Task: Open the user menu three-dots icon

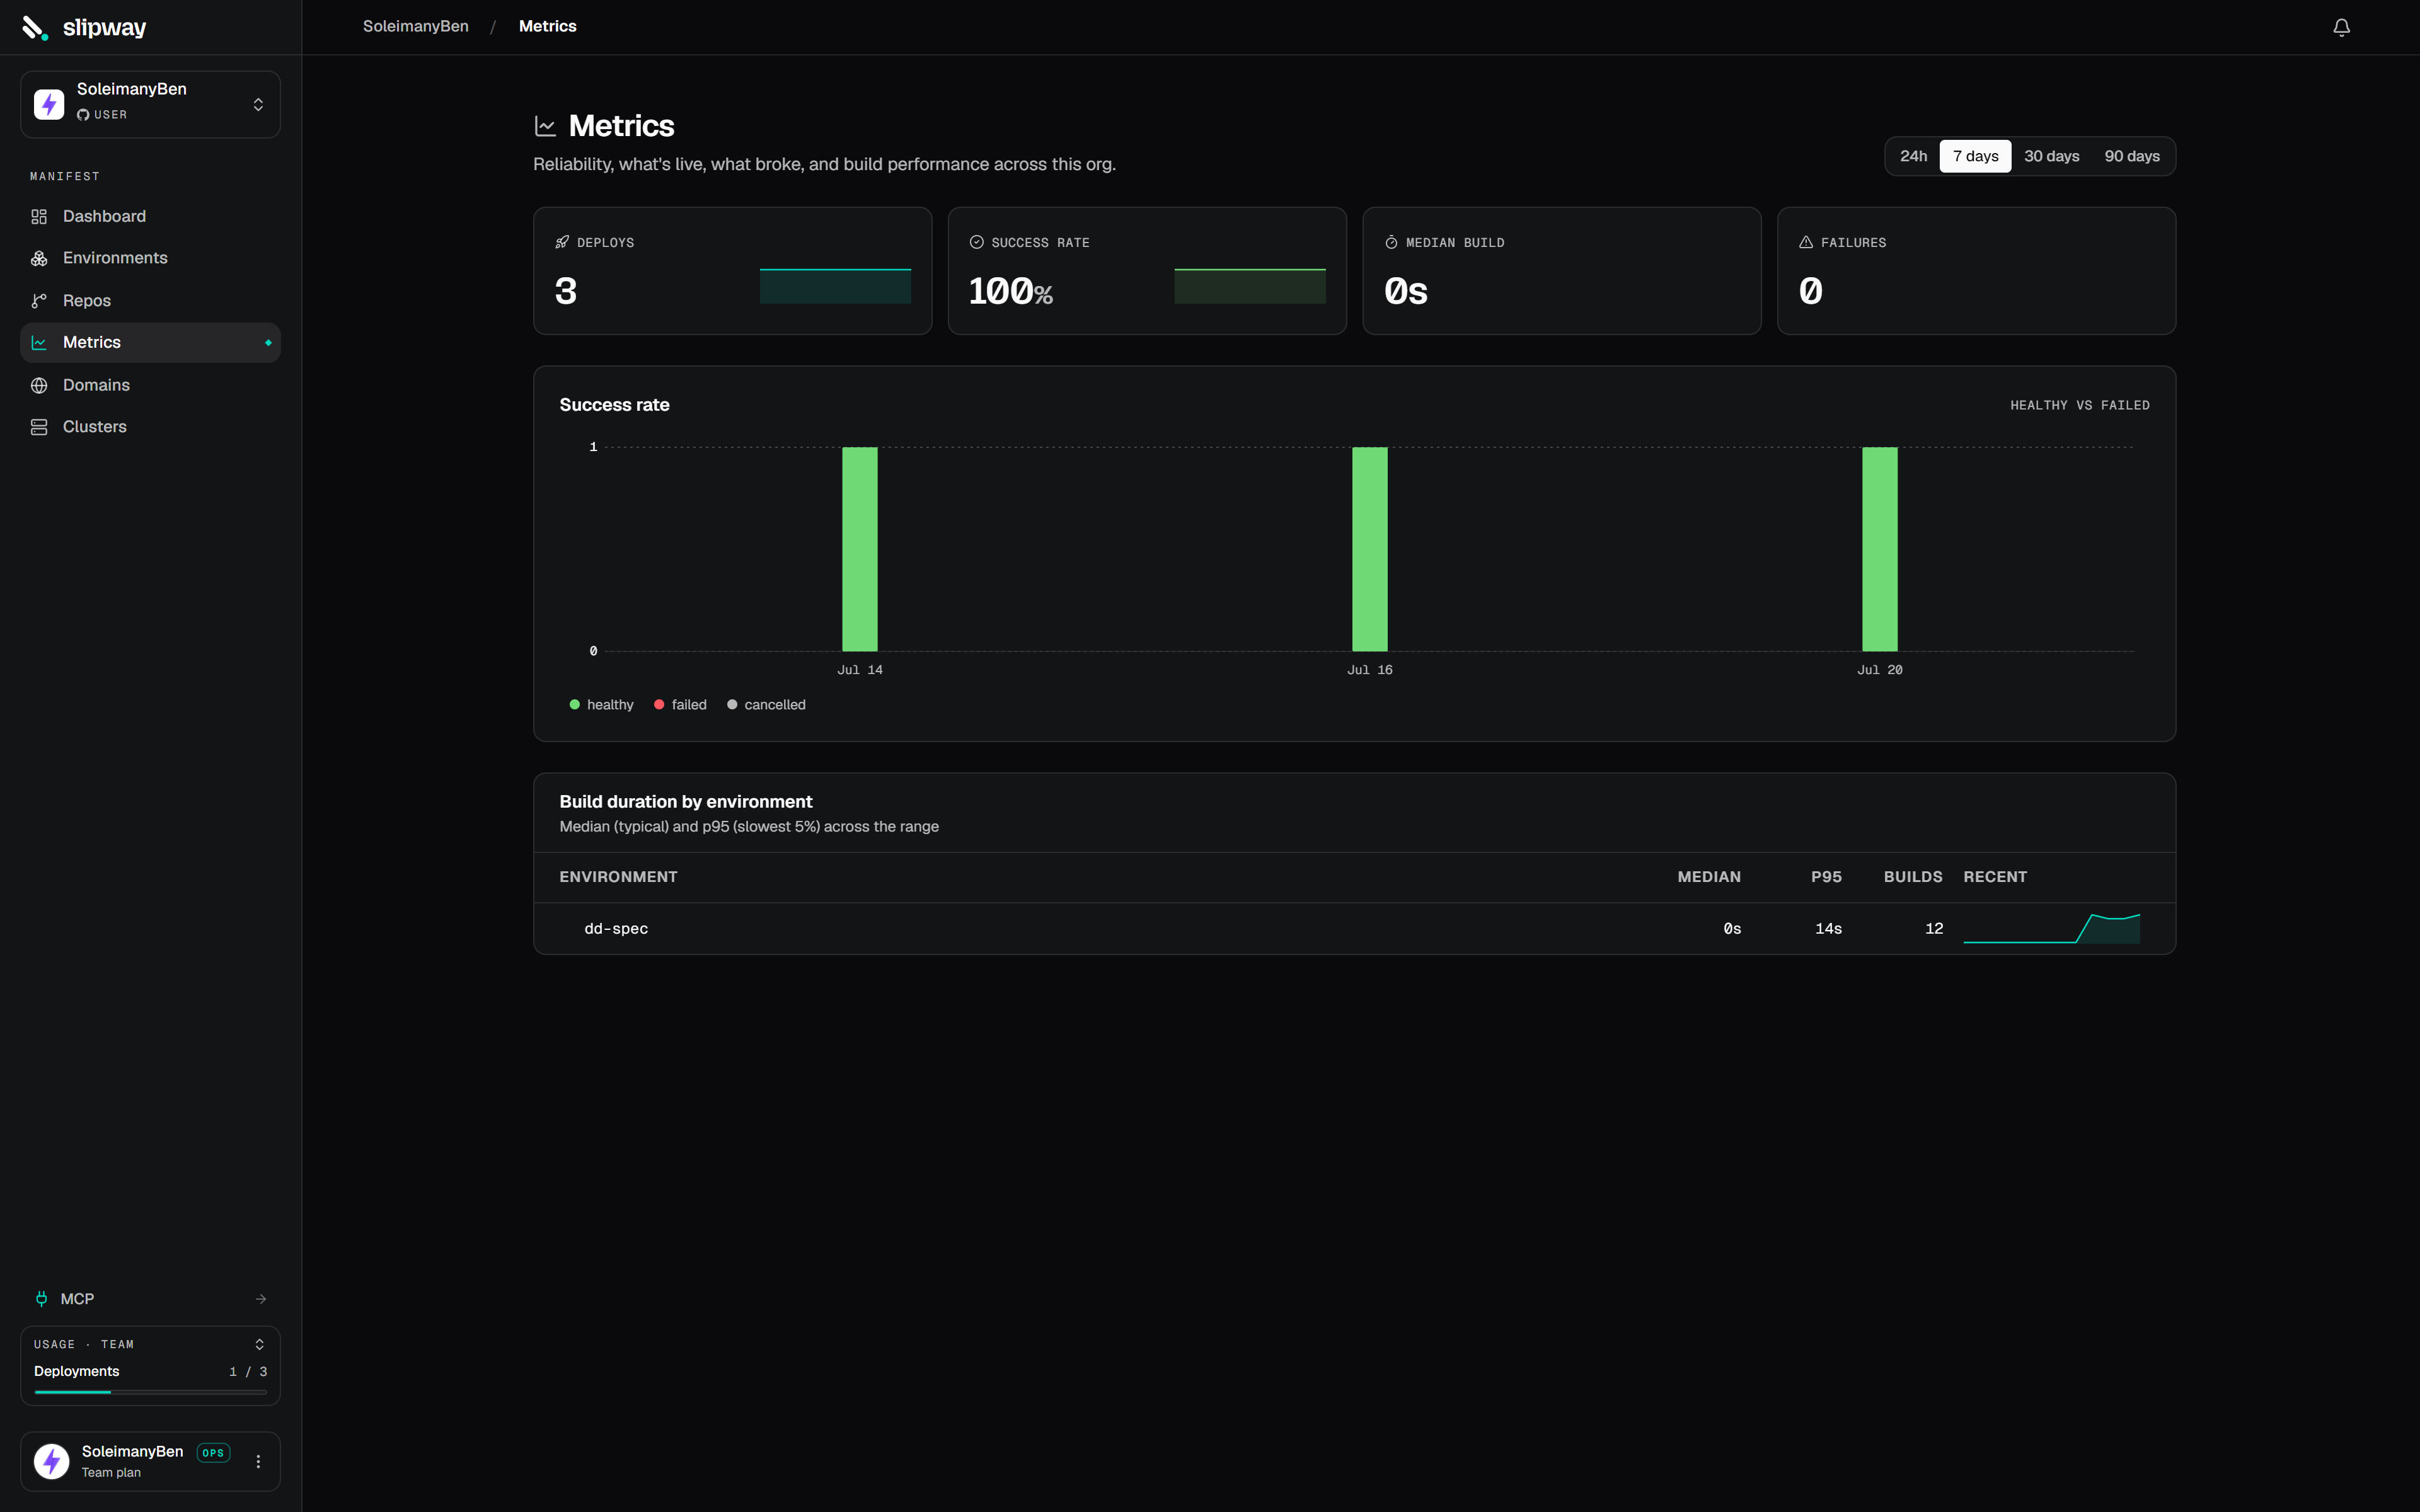Action: pos(258,1461)
